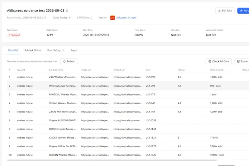Click sales amount '5,000+ sold'
Screen dimensions: 249x166
[216, 146]
